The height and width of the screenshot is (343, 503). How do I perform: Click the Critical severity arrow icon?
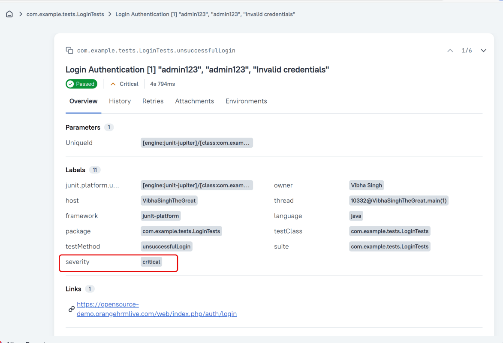click(x=113, y=84)
